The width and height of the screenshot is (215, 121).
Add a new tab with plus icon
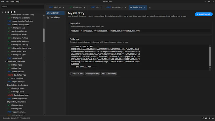coord(150,7)
